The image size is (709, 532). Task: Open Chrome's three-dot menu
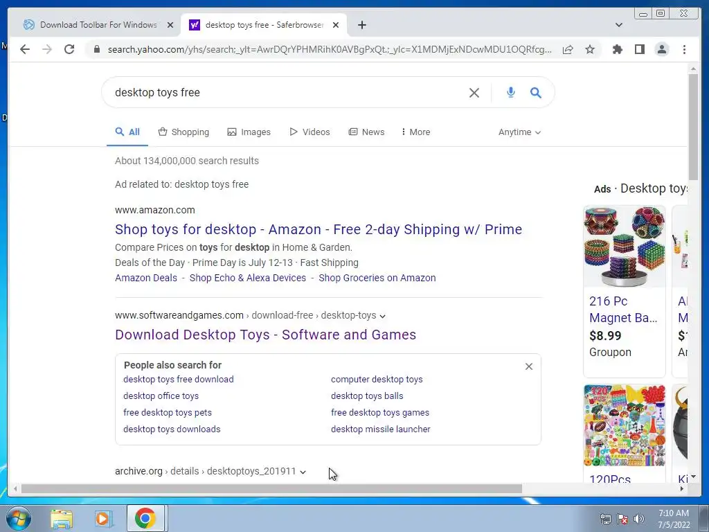(x=684, y=49)
